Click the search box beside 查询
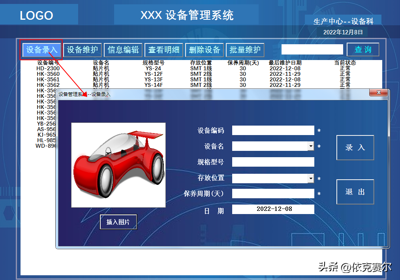The image size is (400, 280). pos(312,49)
